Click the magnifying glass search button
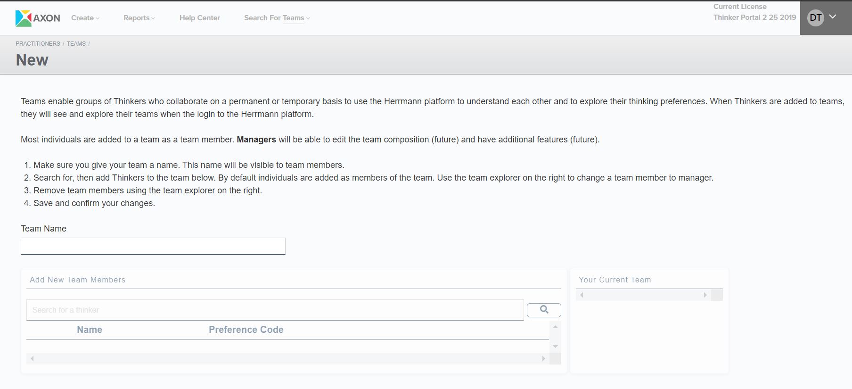Image resolution: width=852 pixels, height=389 pixels. click(544, 310)
